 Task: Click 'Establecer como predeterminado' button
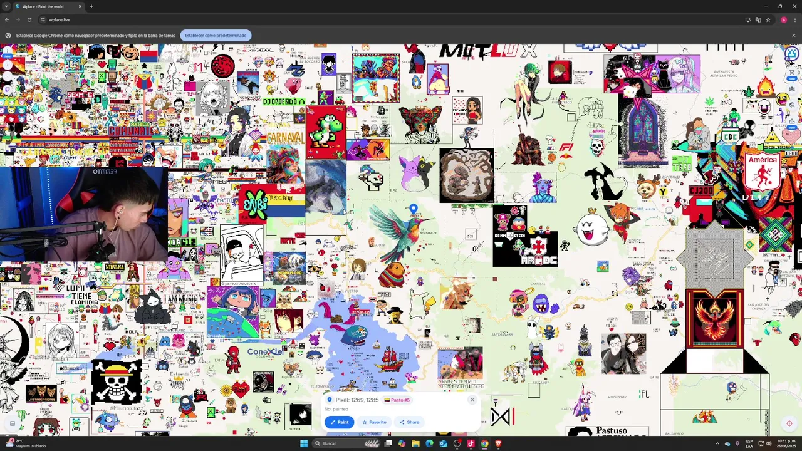click(x=216, y=36)
